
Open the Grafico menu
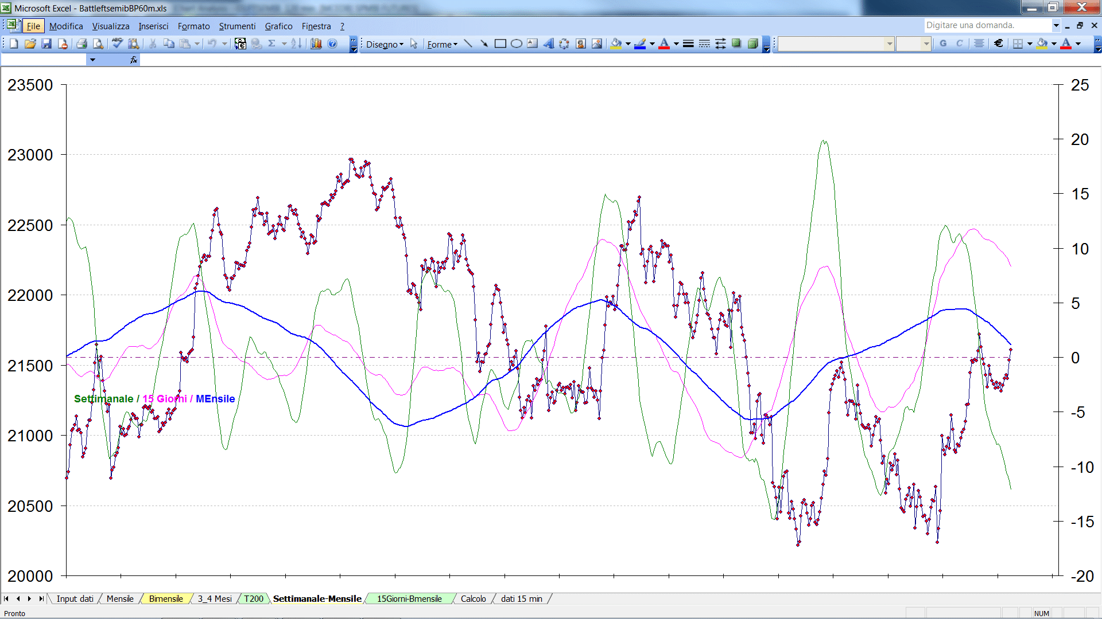(x=278, y=26)
